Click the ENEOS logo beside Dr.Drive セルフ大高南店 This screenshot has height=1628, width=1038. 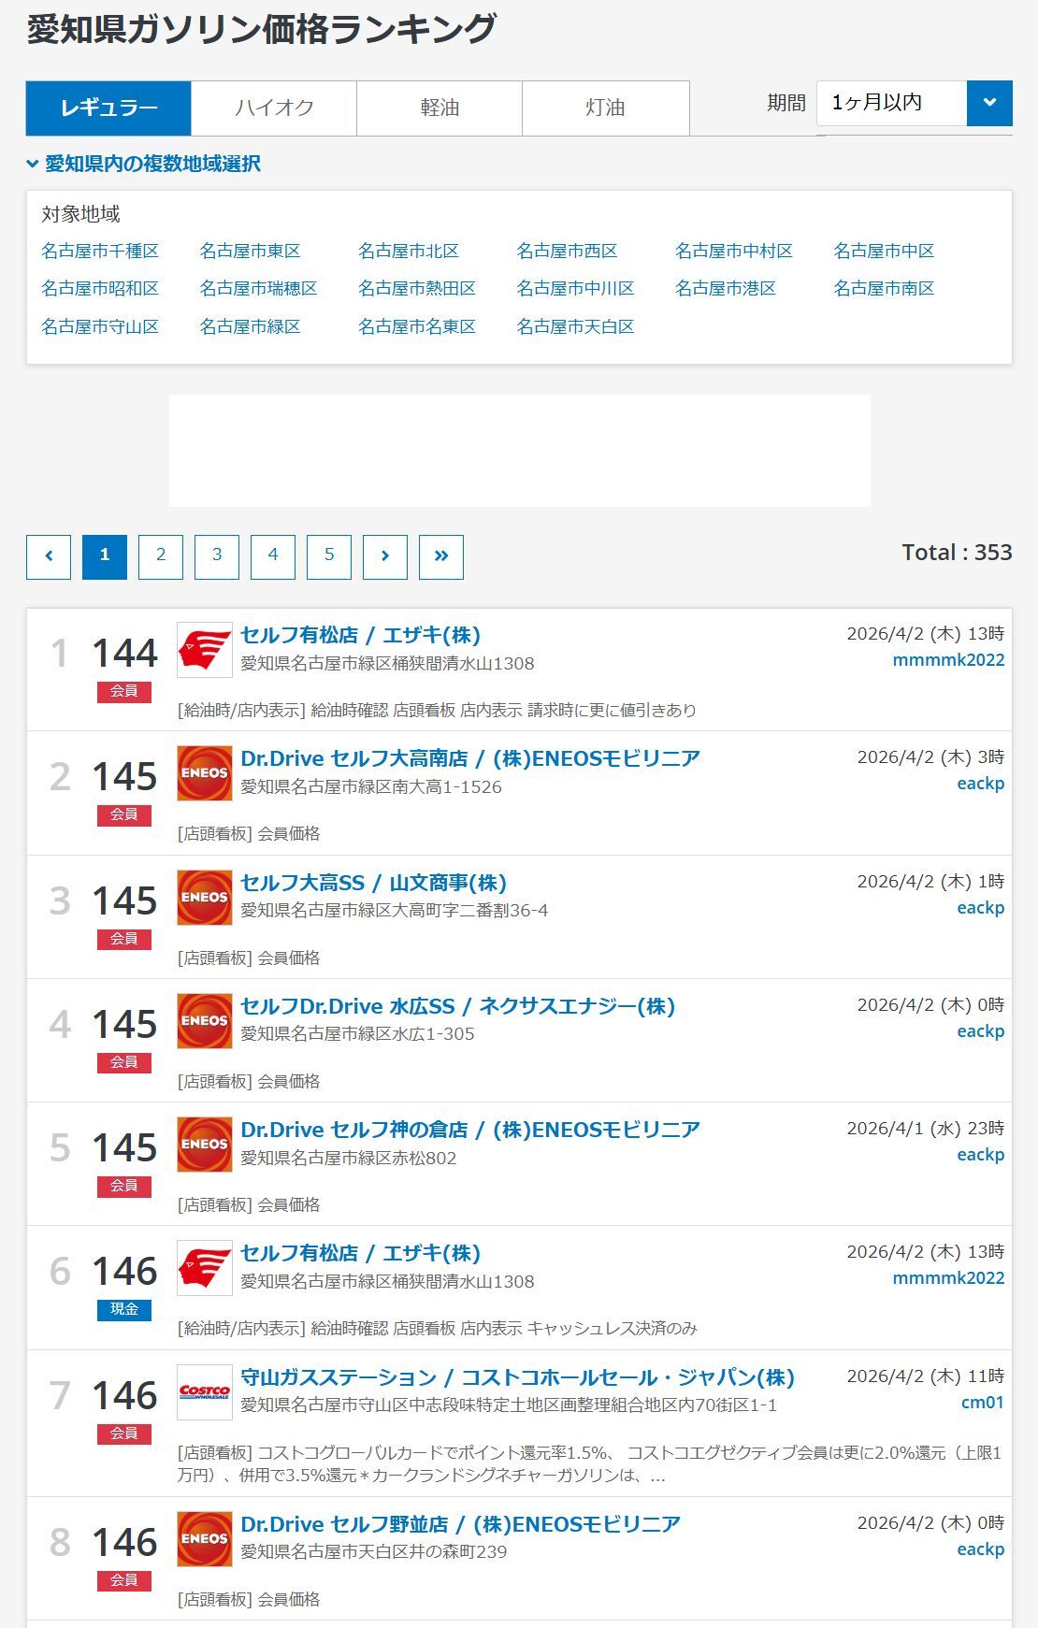[204, 773]
